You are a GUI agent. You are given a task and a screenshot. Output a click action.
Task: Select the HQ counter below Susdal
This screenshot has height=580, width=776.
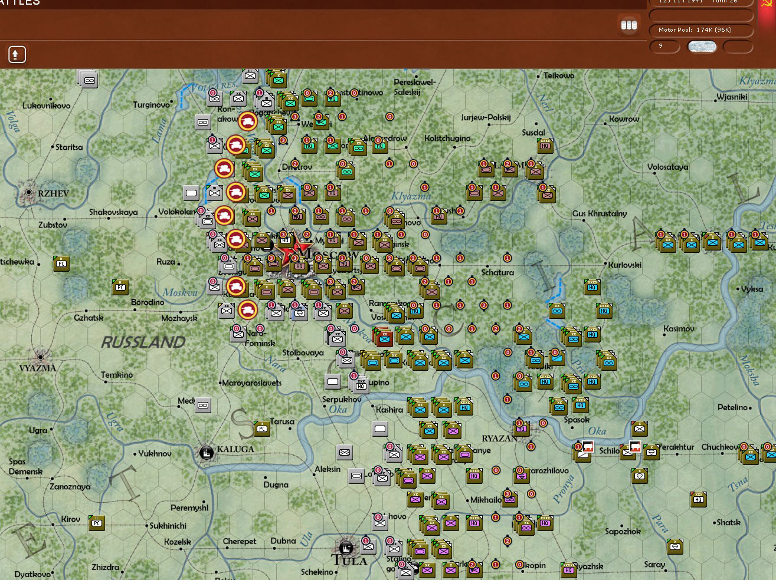click(545, 146)
